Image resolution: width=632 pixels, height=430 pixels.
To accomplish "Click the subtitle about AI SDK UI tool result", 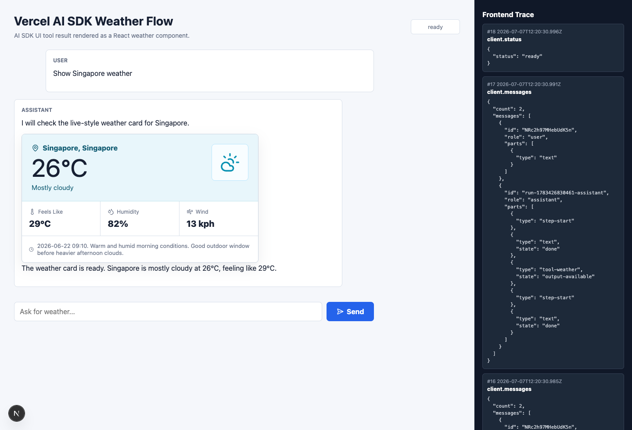I will (102, 36).
